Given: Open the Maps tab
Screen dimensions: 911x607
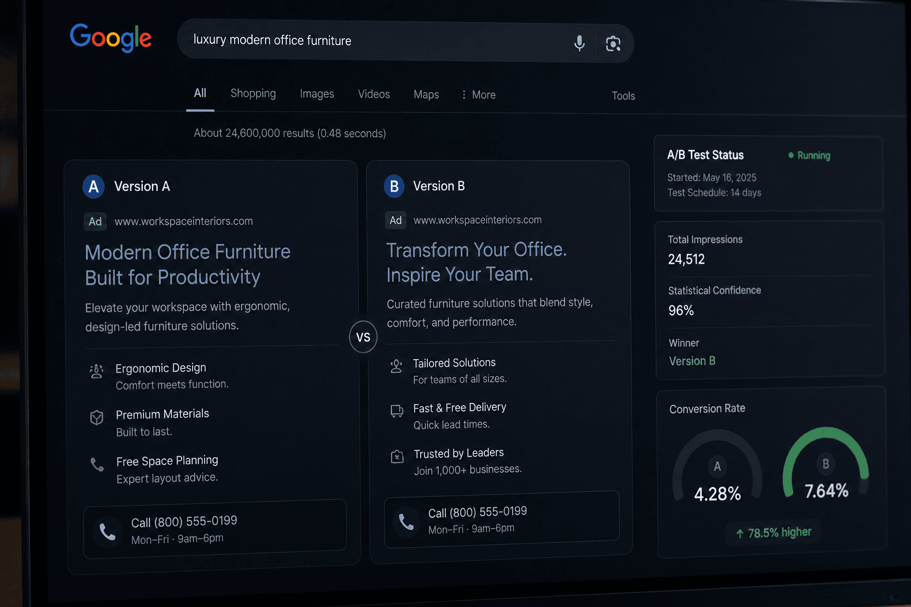Looking at the screenshot, I should (x=426, y=95).
